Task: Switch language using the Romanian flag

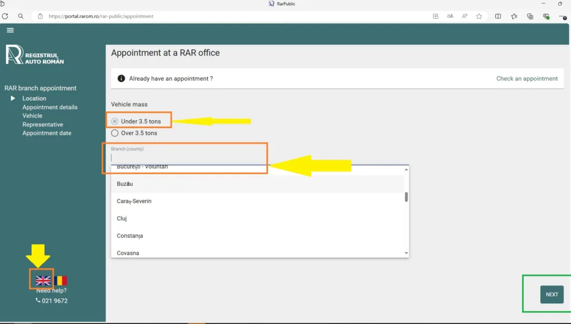Action: (61, 281)
